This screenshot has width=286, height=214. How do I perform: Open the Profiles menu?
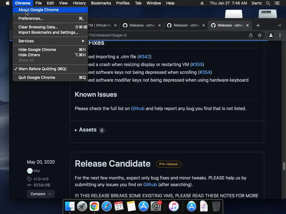click(x=123, y=3)
